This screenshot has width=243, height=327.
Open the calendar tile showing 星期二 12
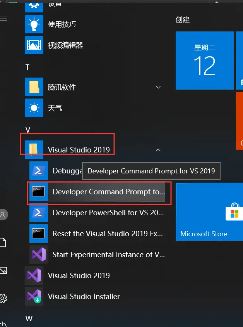[x=205, y=61]
